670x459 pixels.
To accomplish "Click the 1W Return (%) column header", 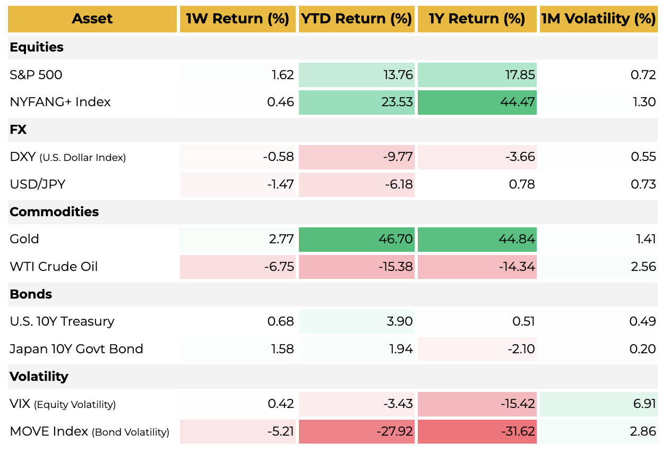I will (x=237, y=19).
